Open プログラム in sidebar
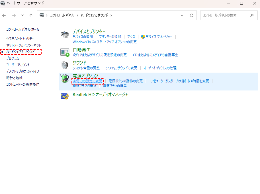 pos(13,58)
